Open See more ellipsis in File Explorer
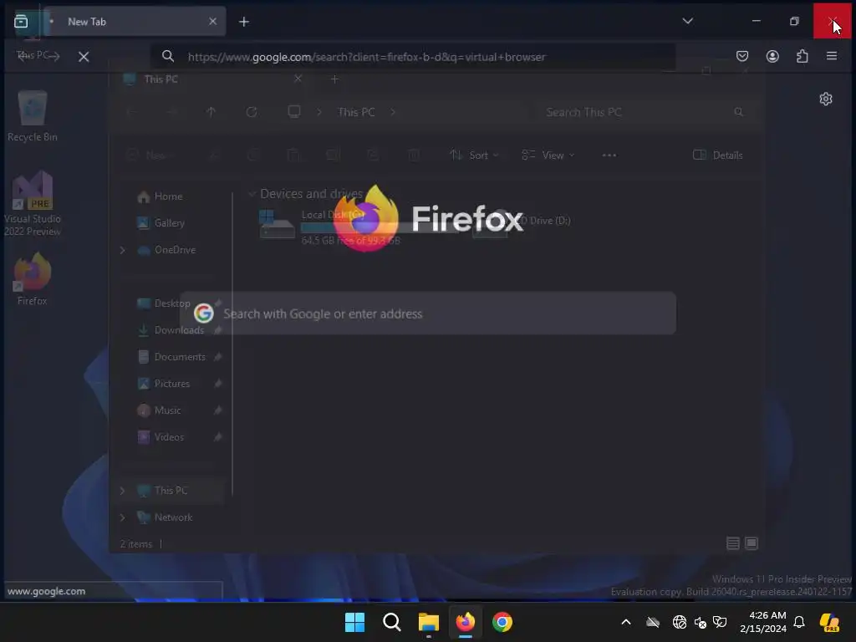 click(609, 155)
